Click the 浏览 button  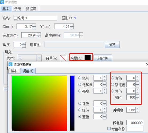(112, 45)
